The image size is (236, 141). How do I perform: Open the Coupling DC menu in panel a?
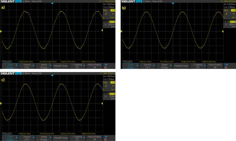tap(77, 66)
